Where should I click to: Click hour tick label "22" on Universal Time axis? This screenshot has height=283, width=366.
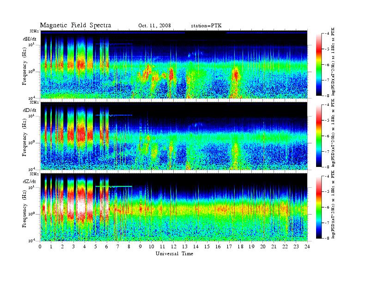pos(285,246)
